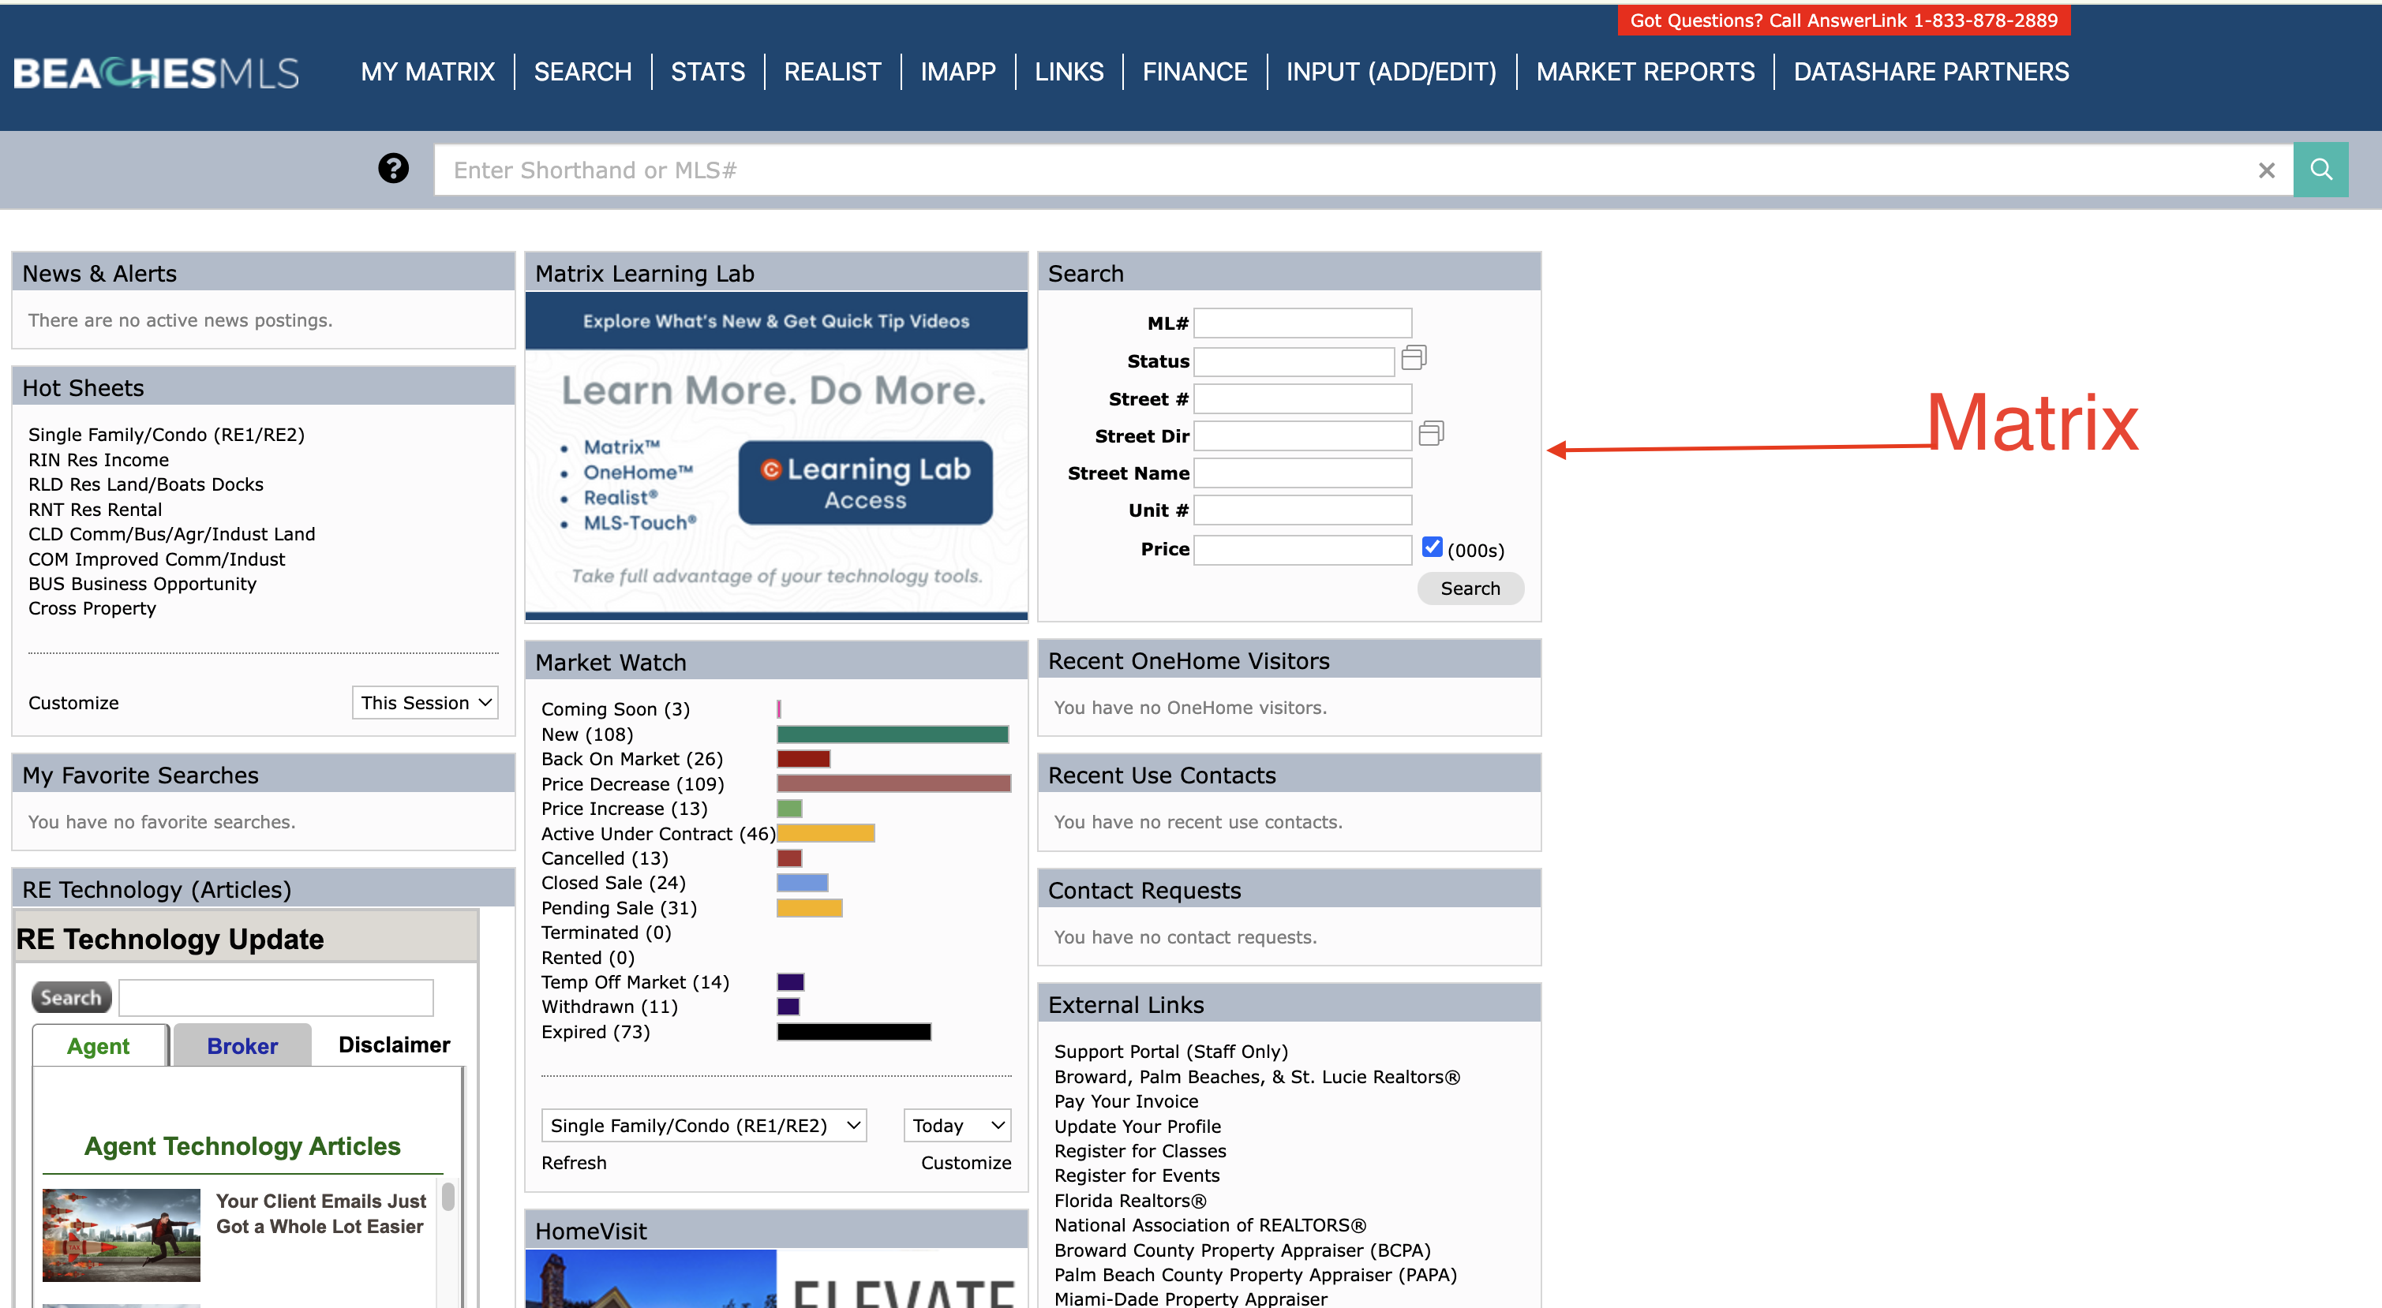Clear the shorthand search box with the X
The height and width of the screenshot is (1308, 2382).
click(2267, 170)
